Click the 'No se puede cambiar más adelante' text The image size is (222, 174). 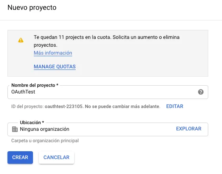pos(122,106)
